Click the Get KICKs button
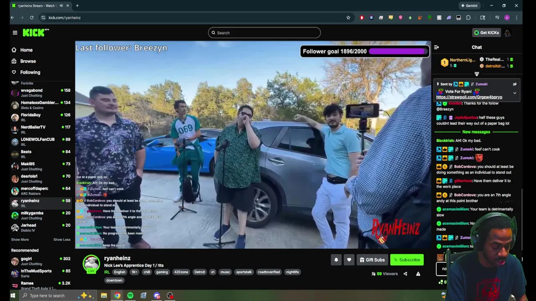 (486, 33)
